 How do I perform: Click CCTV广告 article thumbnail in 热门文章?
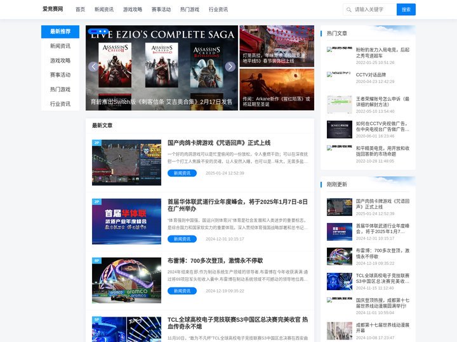click(x=339, y=129)
